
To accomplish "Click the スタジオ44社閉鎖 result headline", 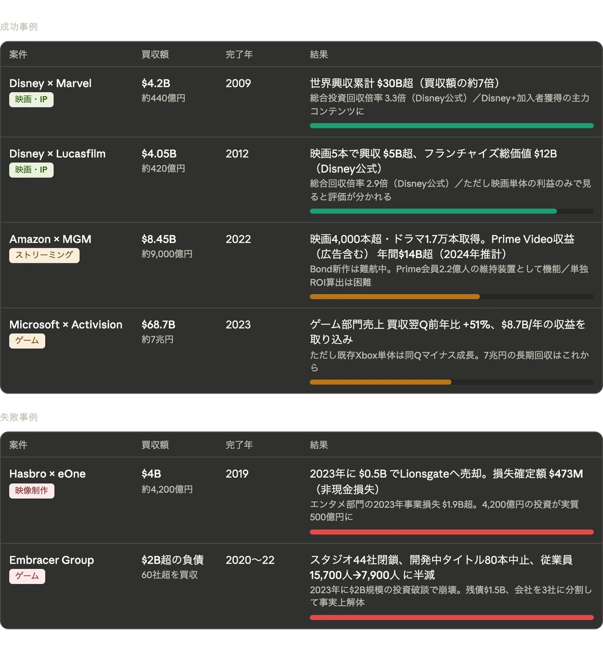I will click(x=441, y=568).
